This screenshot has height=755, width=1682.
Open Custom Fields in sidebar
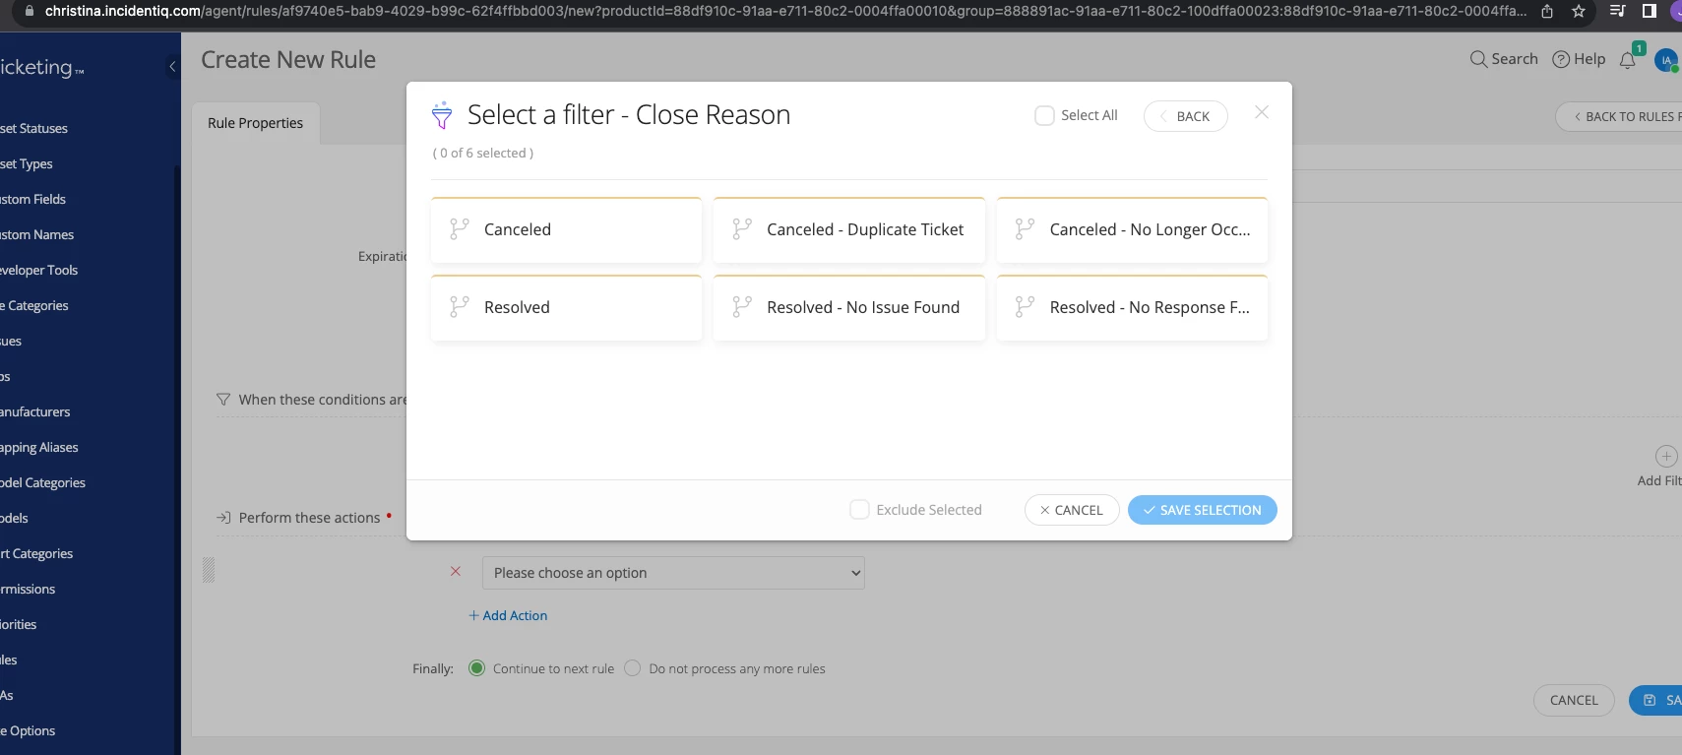pyautogui.click(x=32, y=199)
